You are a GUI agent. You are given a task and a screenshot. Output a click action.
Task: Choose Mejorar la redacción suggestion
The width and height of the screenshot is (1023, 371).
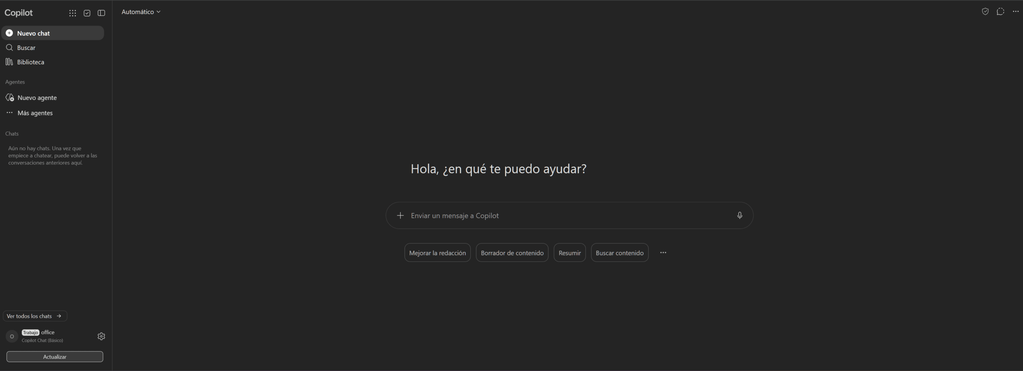click(438, 253)
